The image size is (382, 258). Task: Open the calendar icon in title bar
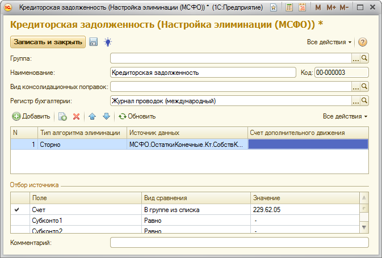tap(302, 8)
